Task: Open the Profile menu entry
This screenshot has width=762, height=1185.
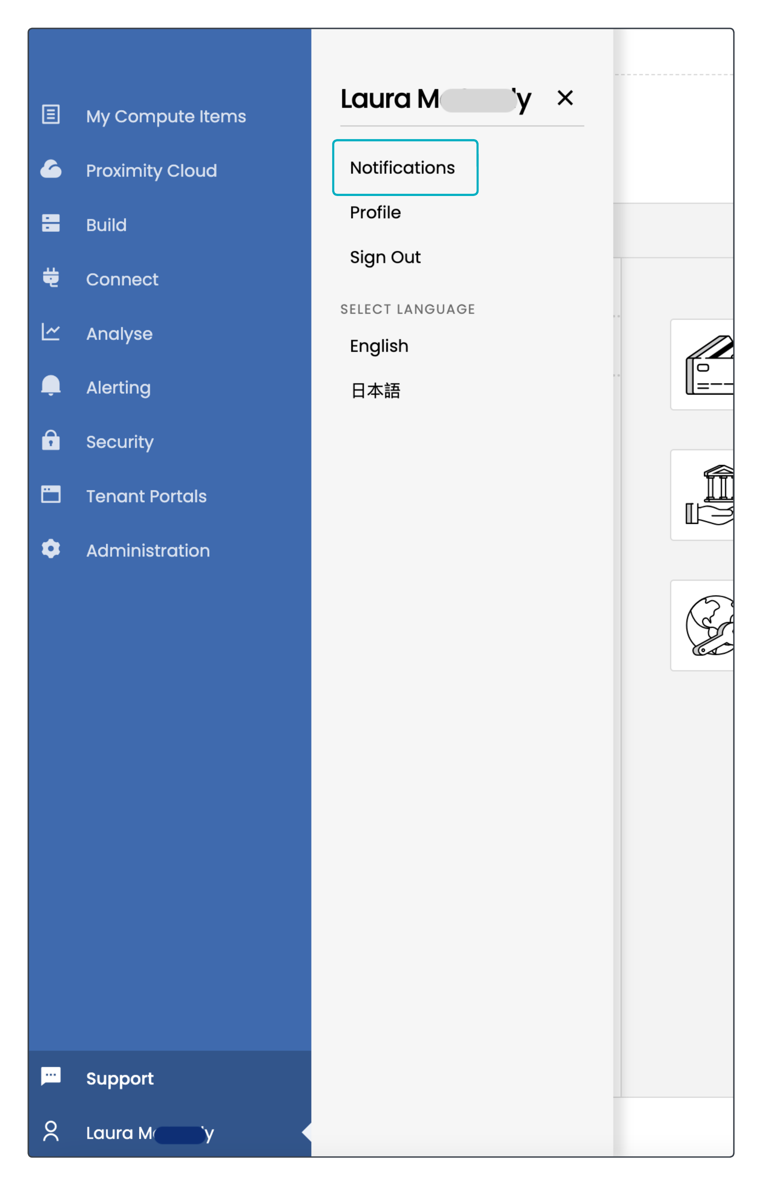Action: [x=376, y=212]
